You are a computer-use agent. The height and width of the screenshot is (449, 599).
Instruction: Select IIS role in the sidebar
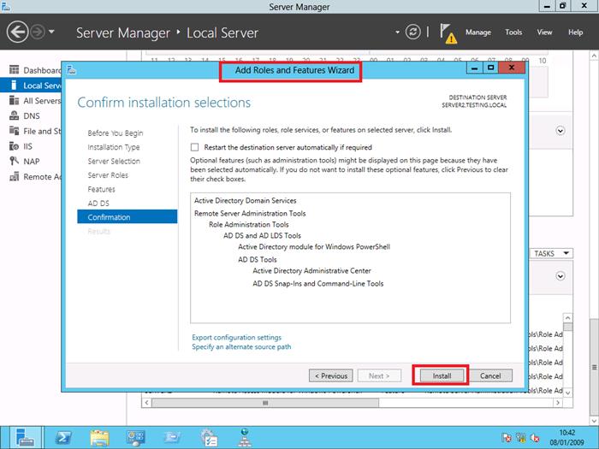[27, 146]
